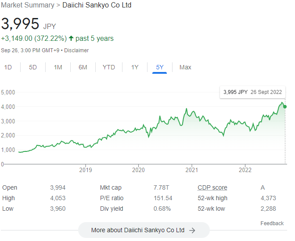
Task: Show the YTD chart range
Action: 109,67
